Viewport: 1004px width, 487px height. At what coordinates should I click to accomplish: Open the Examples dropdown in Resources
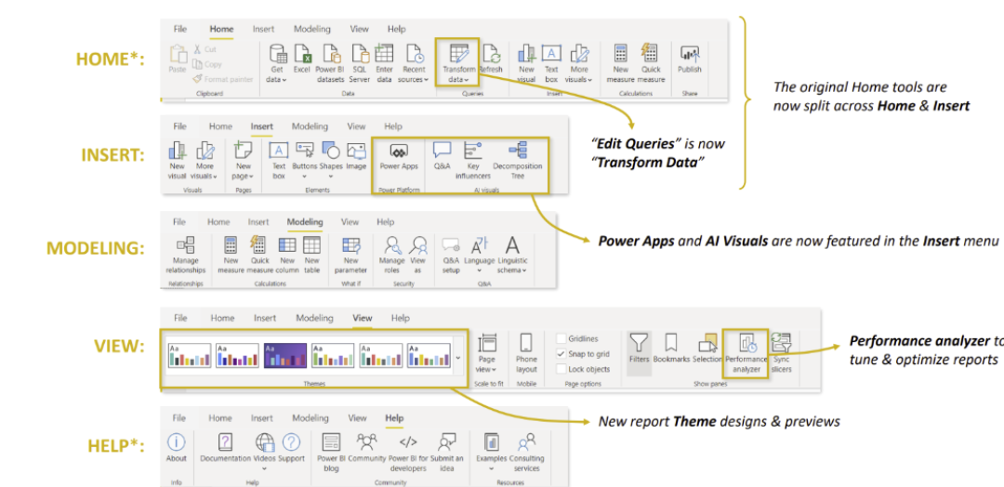click(x=492, y=453)
